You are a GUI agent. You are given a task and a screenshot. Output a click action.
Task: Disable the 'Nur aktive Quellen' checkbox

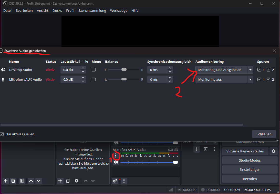pyautogui.click(x=2, y=134)
